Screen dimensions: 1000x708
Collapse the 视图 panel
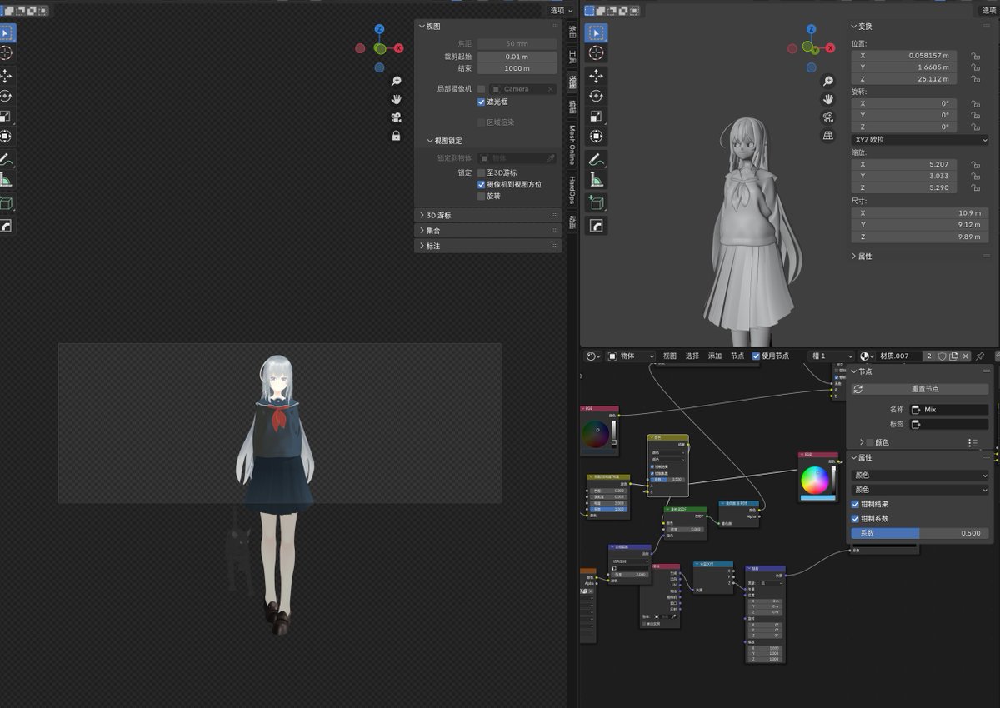pos(433,27)
